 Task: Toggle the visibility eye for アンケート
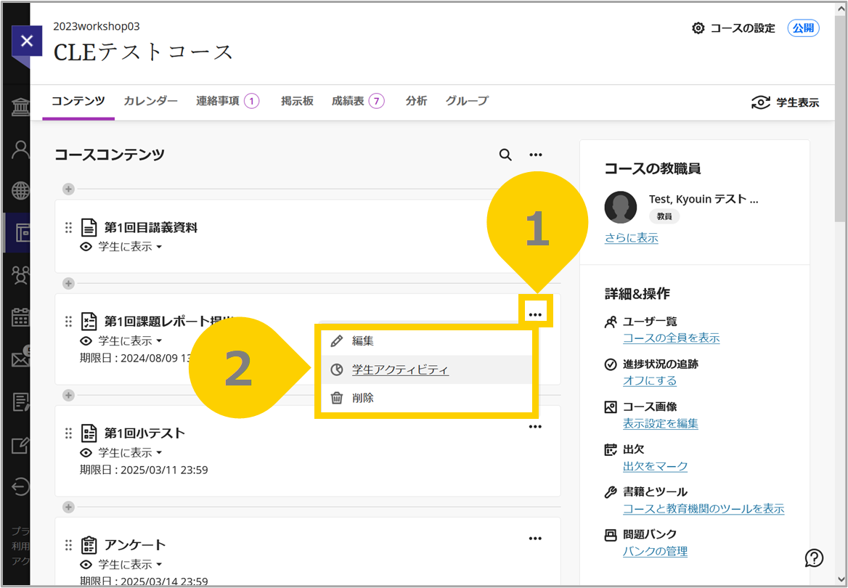(x=86, y=564)
